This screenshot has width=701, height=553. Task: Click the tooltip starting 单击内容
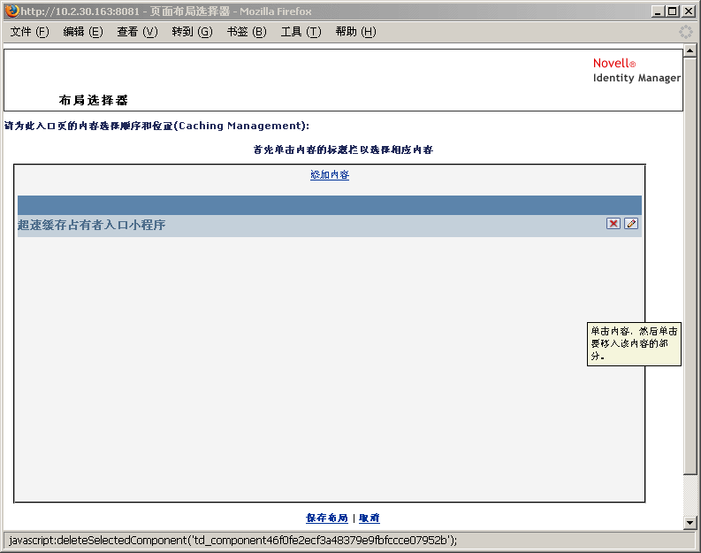tap(634, 344)
